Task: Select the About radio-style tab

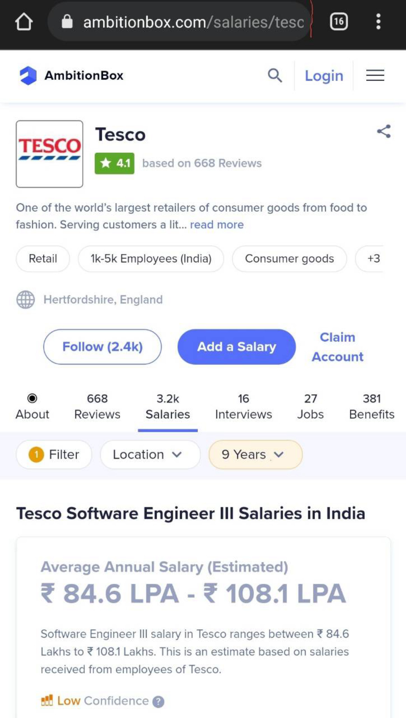Action: click(x=32, y=407)
